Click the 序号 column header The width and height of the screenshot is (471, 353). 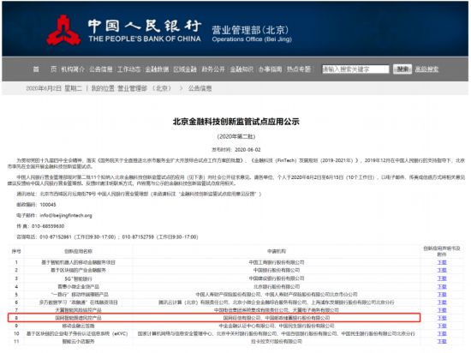coord(16,251)
